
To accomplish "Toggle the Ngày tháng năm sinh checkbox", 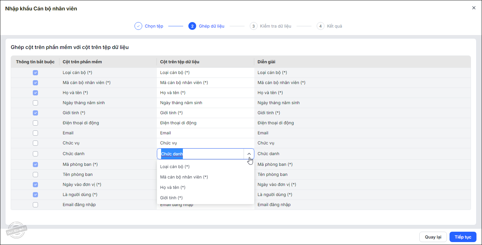I will [35, 103].
